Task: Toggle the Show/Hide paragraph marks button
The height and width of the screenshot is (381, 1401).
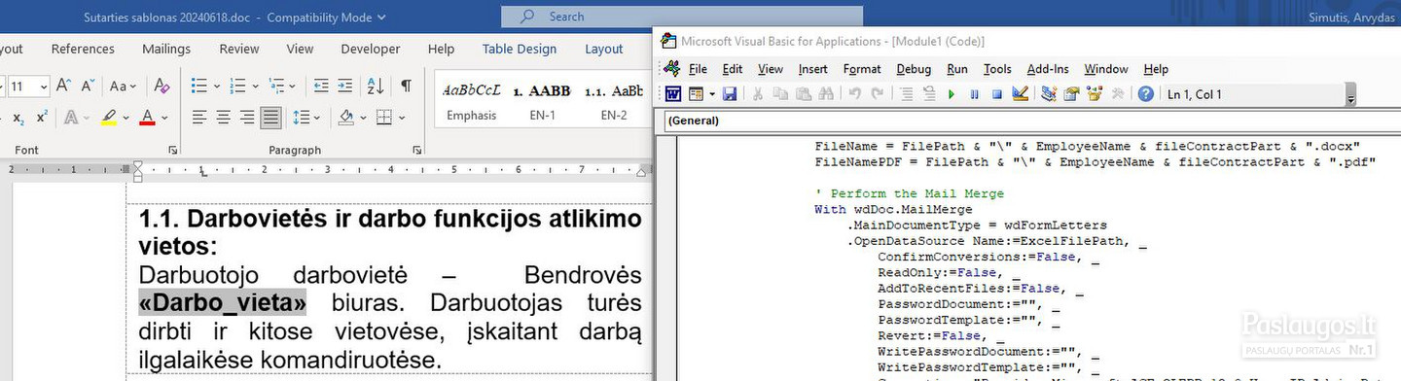Action: pyautogui.click(x=406, y=87)
